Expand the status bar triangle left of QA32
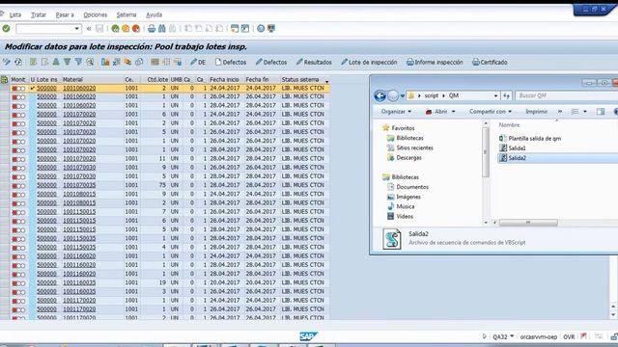The width and height of the screenshot is (618, 347). 485,336
